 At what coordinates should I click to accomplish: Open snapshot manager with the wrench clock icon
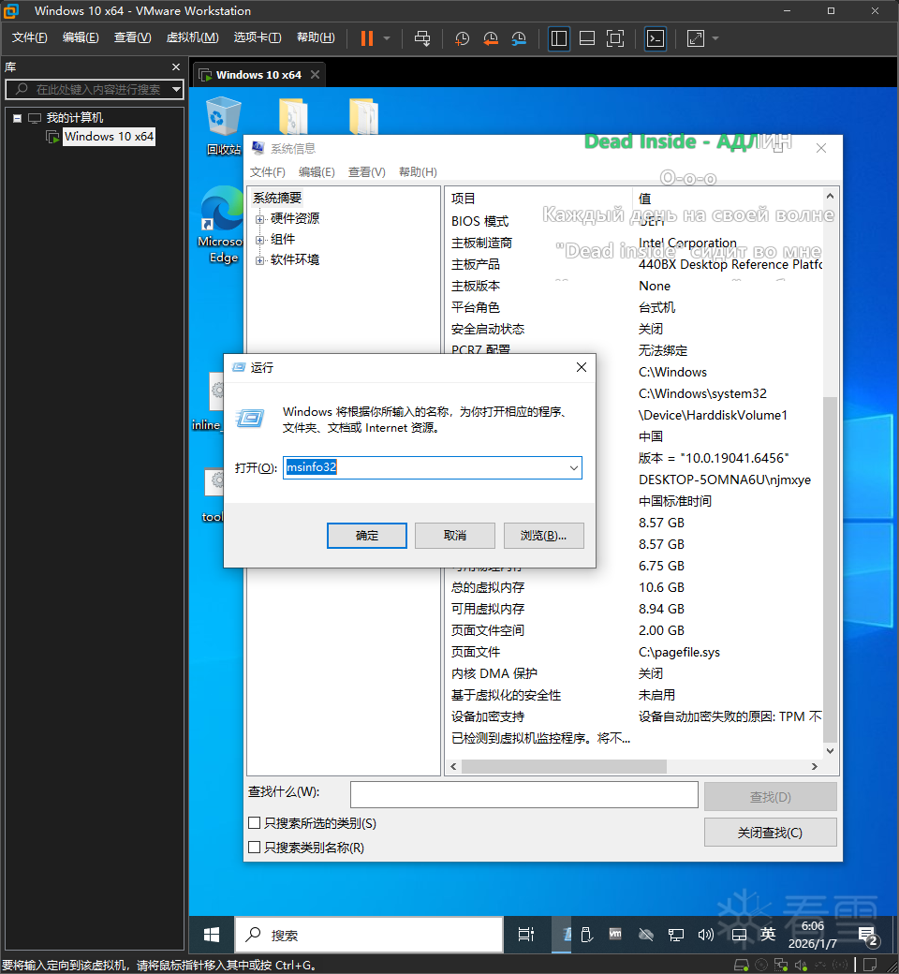pos(519,38)
